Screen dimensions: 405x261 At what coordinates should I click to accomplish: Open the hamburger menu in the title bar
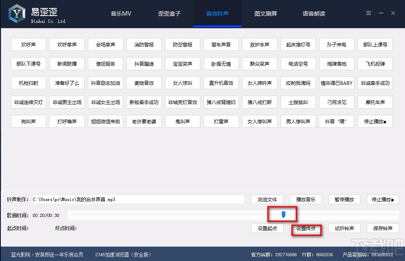tap(368, 13)
